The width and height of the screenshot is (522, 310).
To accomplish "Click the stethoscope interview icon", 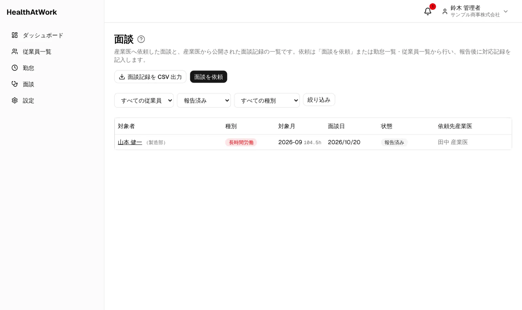I will tap(15, 84).
